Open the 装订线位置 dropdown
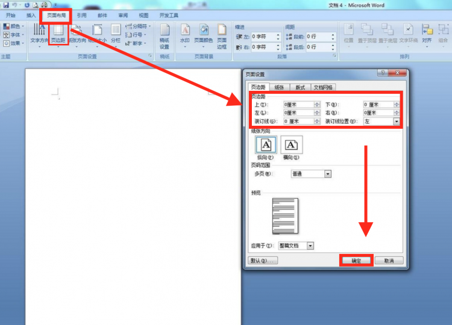452x325 pixels. [397, 122]
